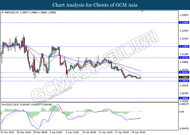Click the 22 Mar 2019 date label
Screen dimensions: 190x135
[7, 132]
